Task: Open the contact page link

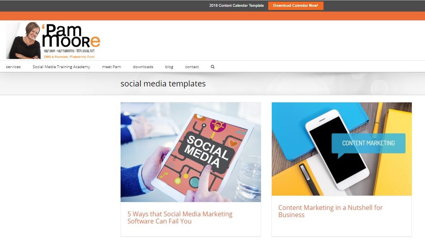Action: [192, 67]
